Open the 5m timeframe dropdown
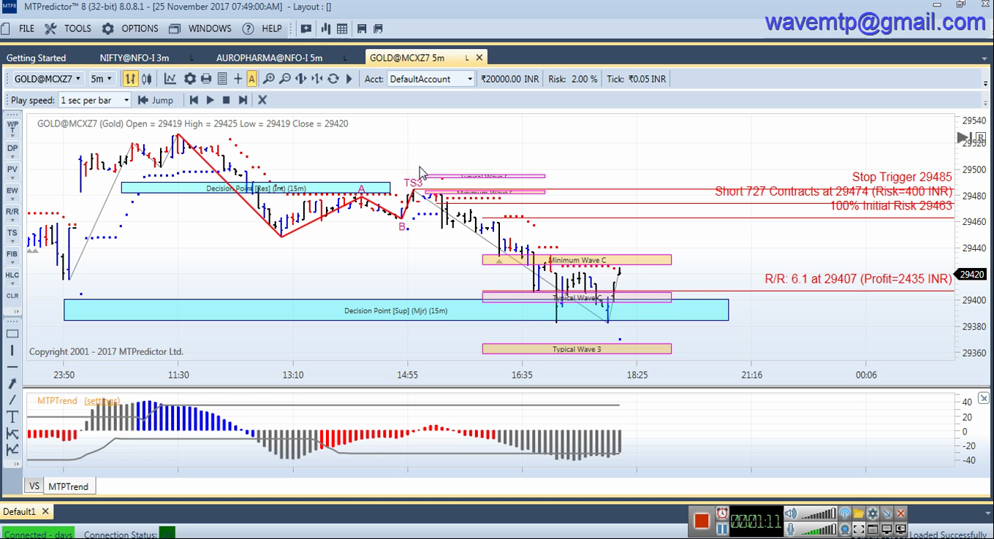This screenshot has width=994, height=539. (102, 79)
